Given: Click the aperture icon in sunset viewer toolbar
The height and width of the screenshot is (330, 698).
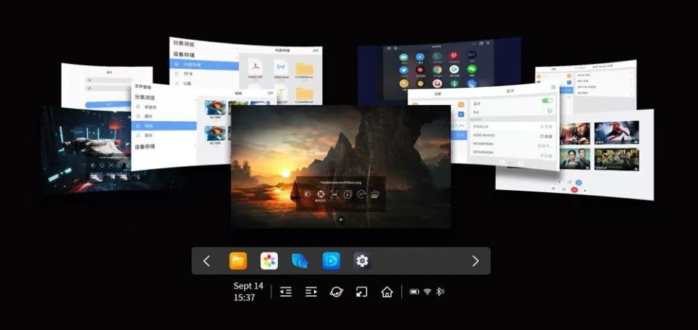Looking at the screenshot, I should coord(321,194).
